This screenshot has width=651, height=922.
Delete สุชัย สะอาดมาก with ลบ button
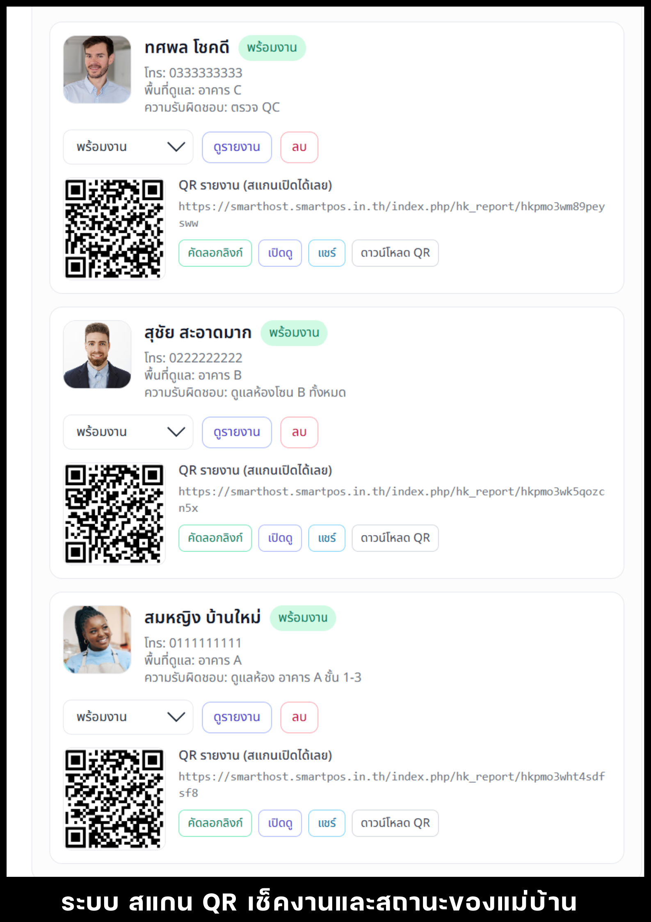click(x=299, y=432)
